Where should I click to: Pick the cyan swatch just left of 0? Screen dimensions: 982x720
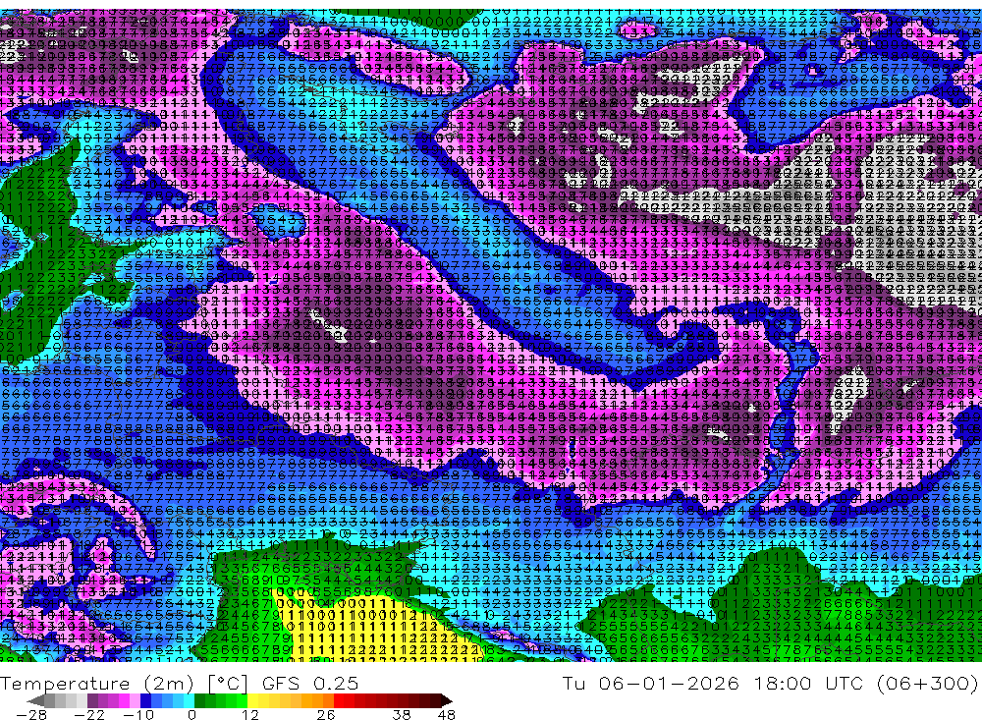tap(189, 700)
